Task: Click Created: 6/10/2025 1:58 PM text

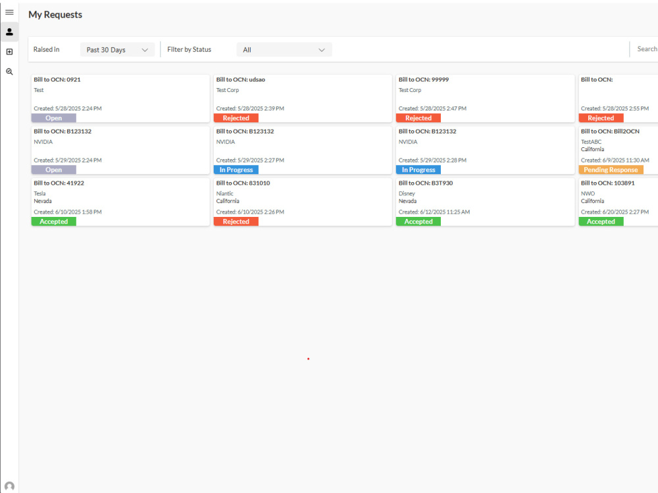Action: (68, 212)
